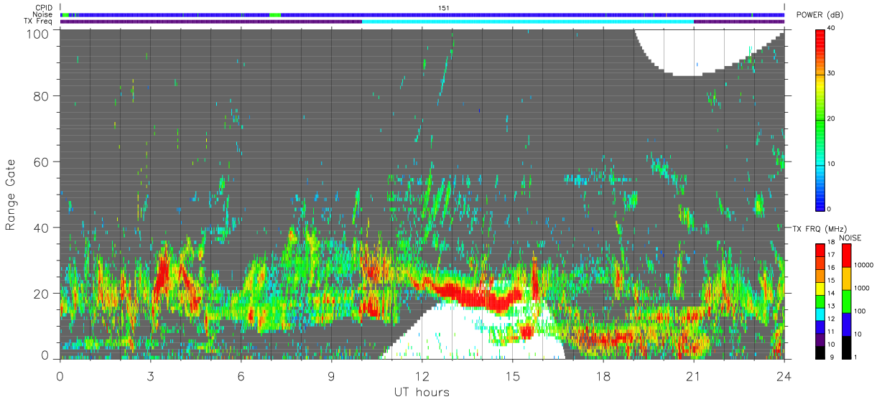882x407 pixels.
Task: Click noise legend label 1000
Action: tap(863, 287)
